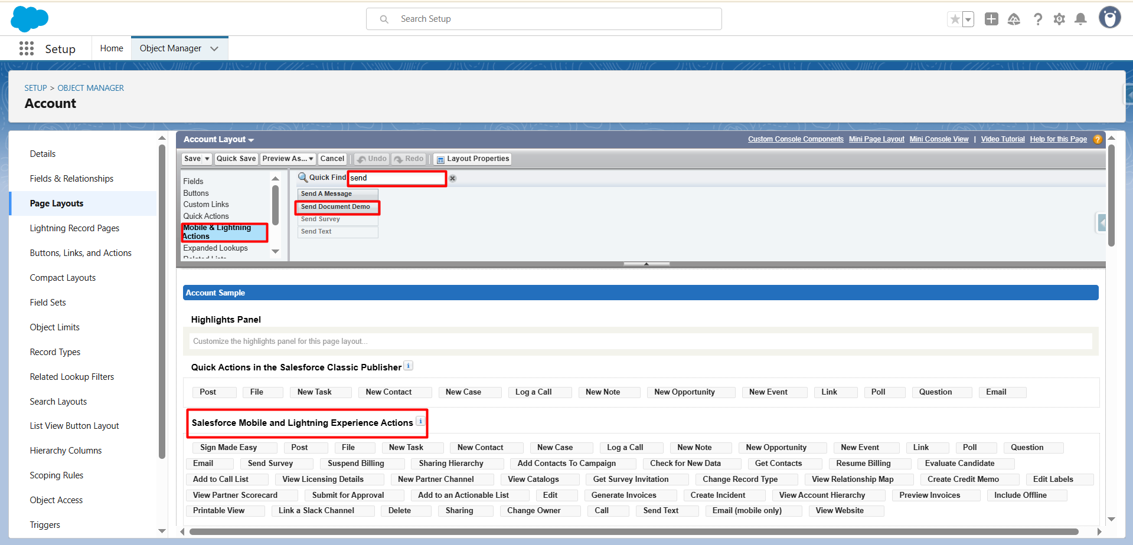1133x545 pixels.
Task: Open the Setup gear menu
Action: (x=1059, y=19)
